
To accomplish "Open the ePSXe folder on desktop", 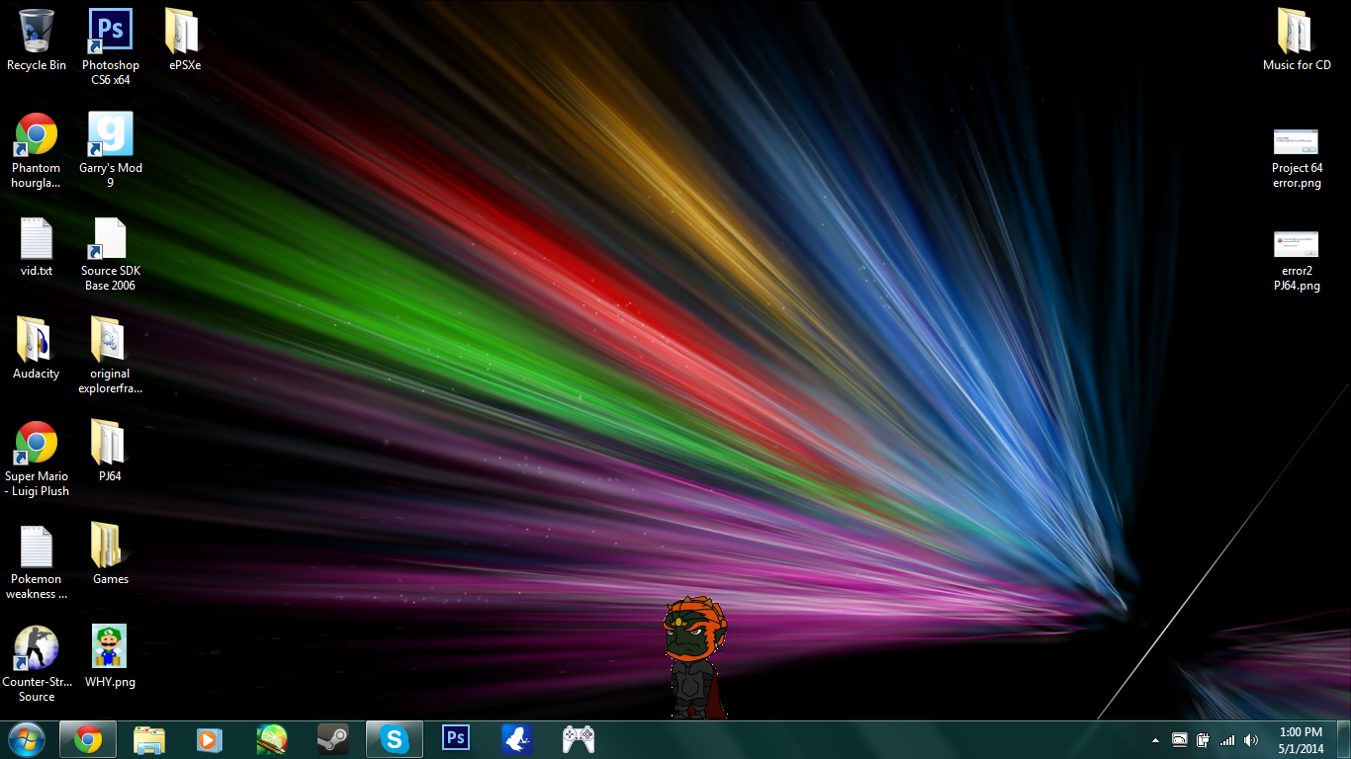I will (184, 41).
